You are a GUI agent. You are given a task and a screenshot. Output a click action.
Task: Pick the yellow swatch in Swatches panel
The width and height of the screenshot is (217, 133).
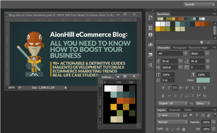158,29
